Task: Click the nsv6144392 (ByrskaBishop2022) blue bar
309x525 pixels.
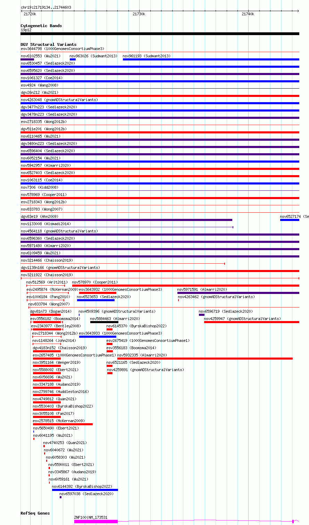Action: tap(85, 490)
